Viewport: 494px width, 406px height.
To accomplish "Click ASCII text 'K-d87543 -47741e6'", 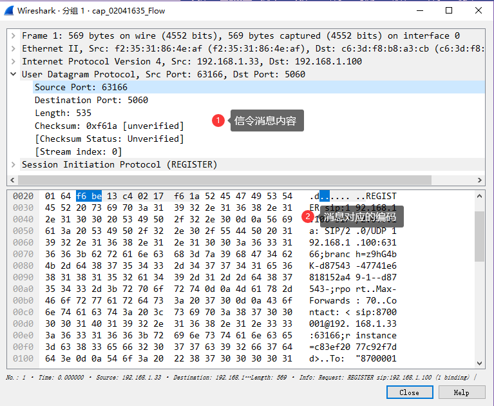I will click(x=353, y=266).
